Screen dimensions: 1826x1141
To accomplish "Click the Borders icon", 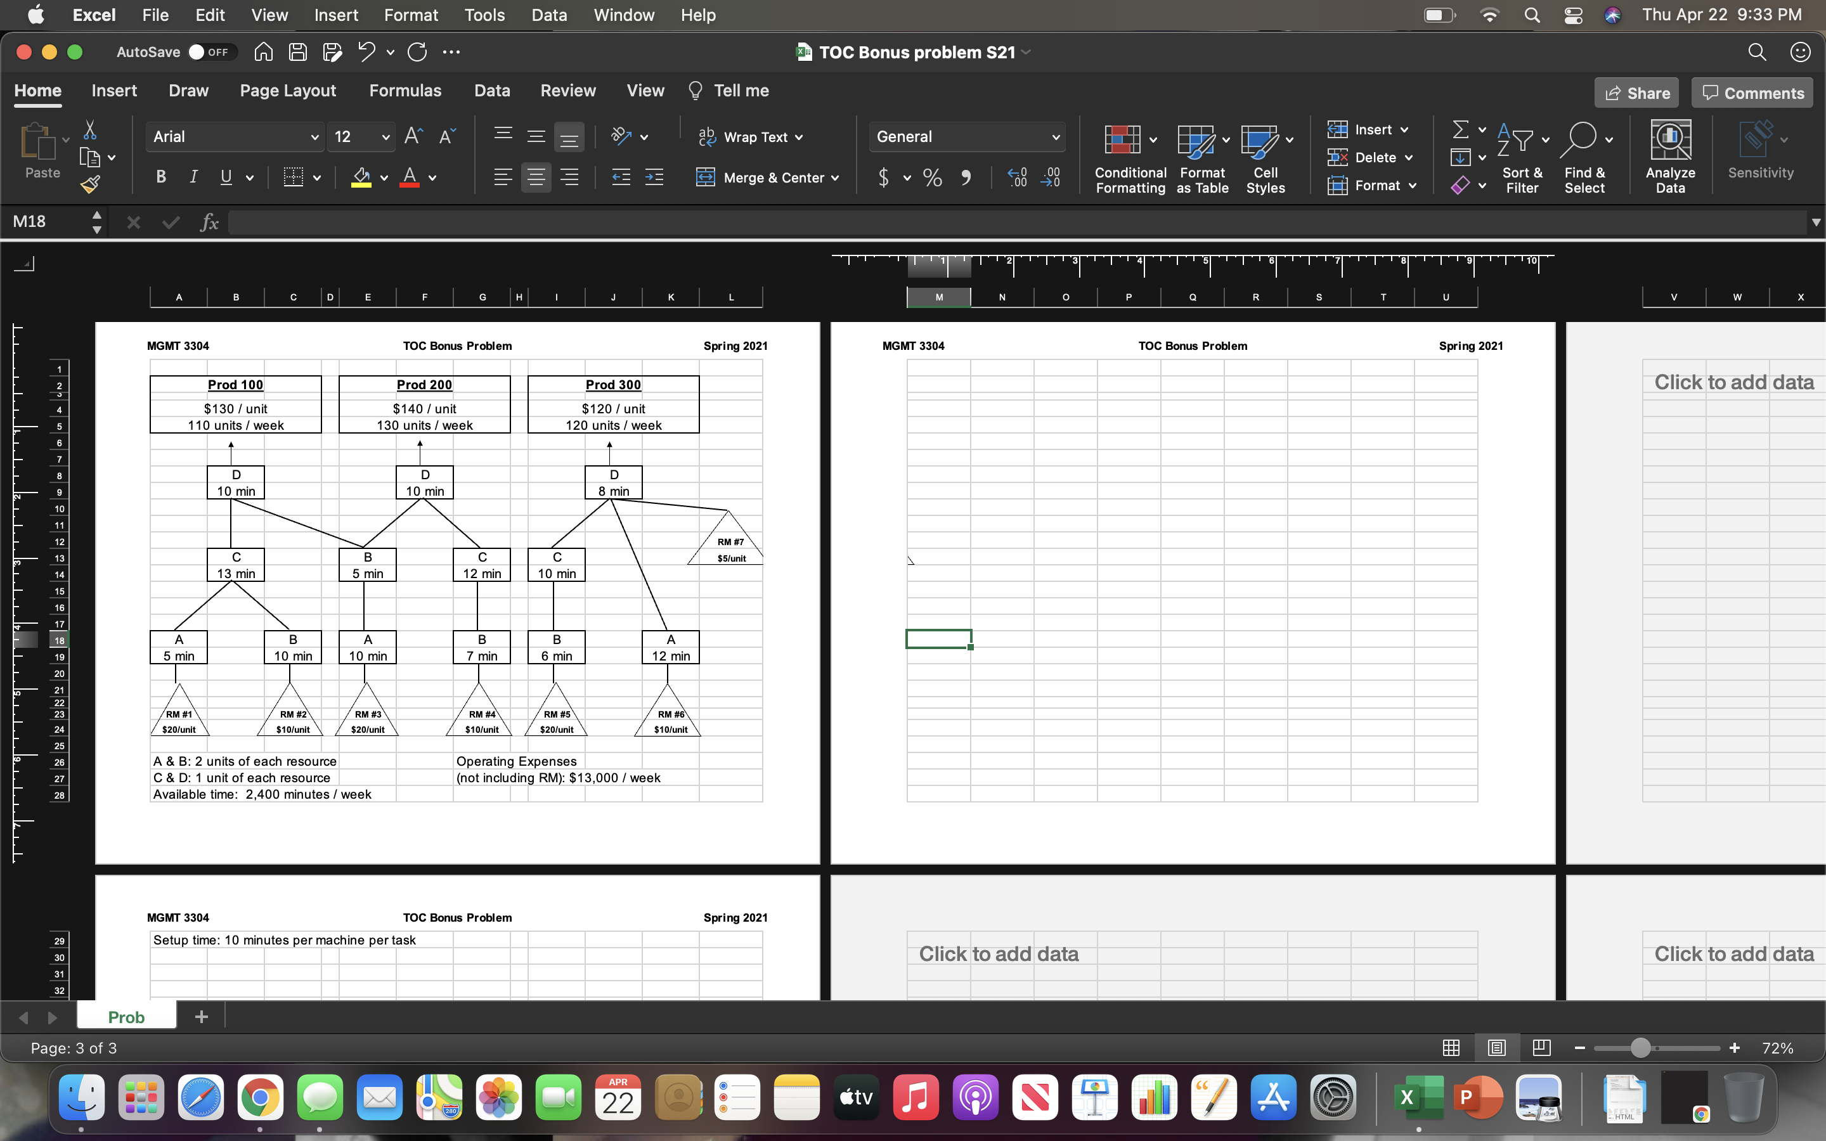I will 294,177.
